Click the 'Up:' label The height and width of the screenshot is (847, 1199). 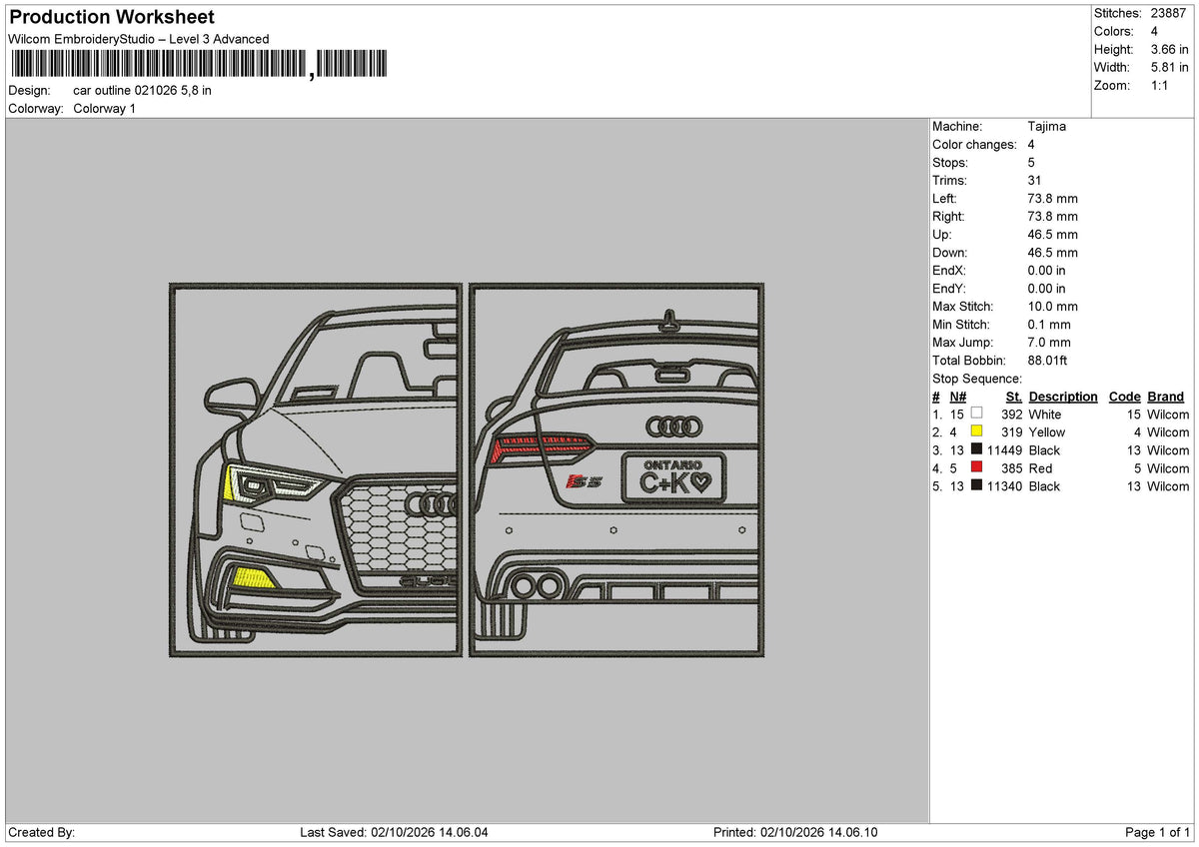[942, 234]
